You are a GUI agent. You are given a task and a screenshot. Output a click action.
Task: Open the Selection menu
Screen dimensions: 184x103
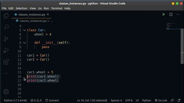pos(22,8)
